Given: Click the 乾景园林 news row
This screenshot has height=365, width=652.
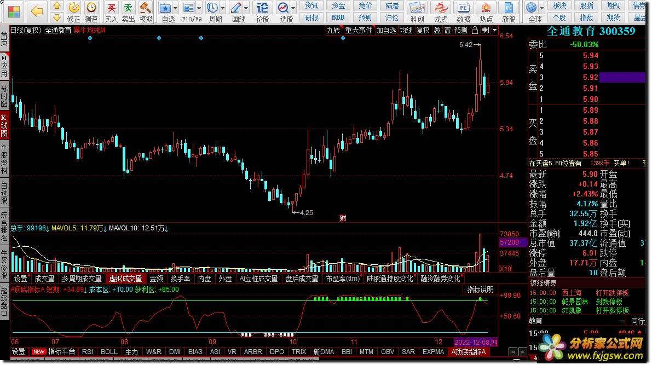Looking at the screenshot, I should pyautogui.click(x=587, y=302).
